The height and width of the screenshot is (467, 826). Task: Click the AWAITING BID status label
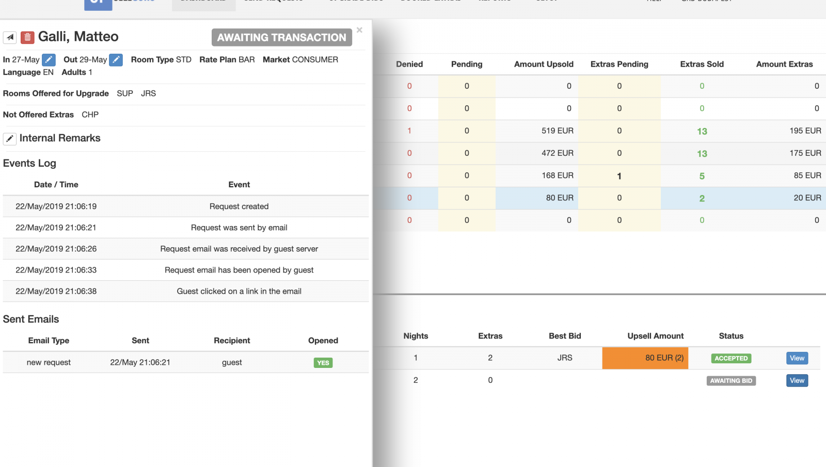(730, 381)
